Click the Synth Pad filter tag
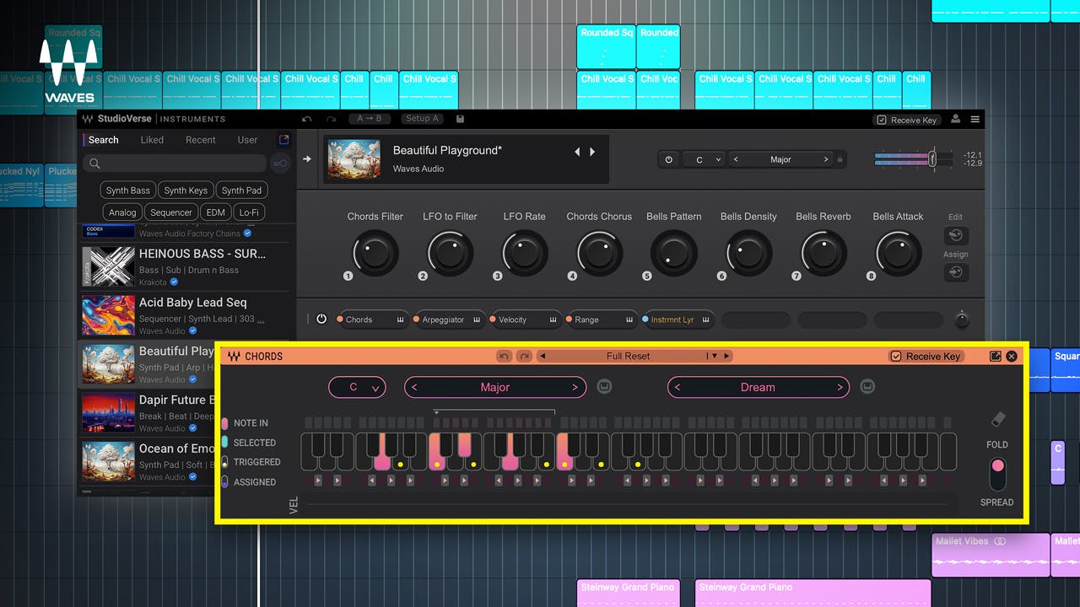The height and width of the screenshot is (607, 1080). point(241,190)
